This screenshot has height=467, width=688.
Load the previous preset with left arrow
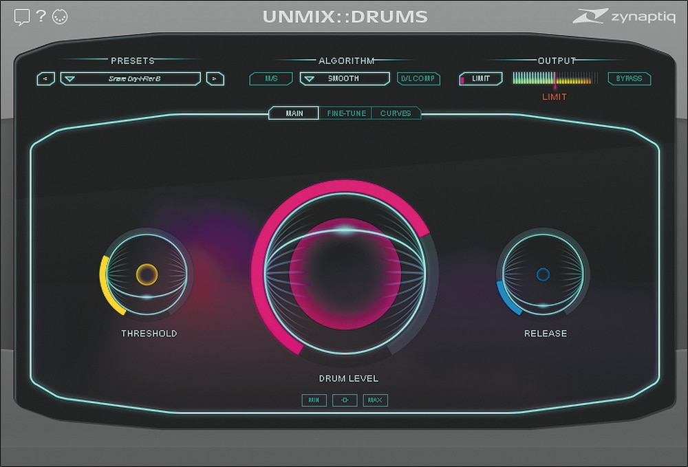(x=45, y=79)
